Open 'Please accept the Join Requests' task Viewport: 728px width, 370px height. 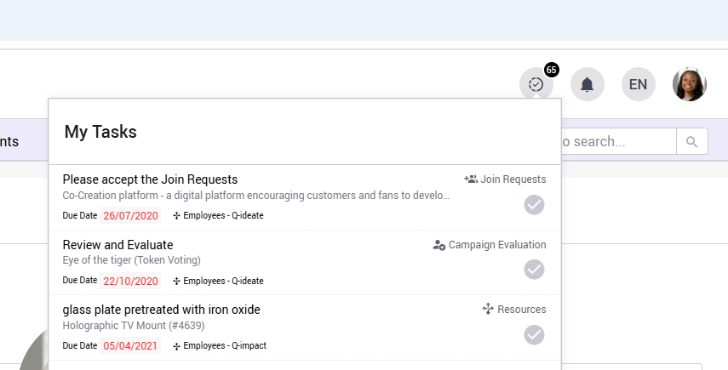150,179
